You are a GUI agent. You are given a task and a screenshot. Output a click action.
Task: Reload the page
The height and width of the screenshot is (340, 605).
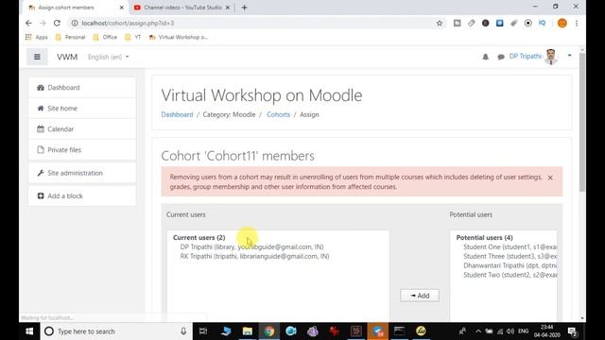[57, 23]
